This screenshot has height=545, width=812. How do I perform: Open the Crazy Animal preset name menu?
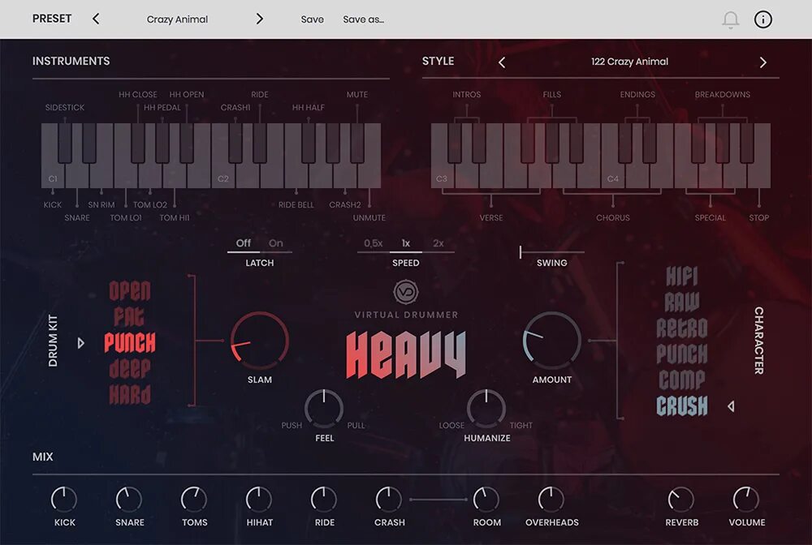coord(177,19)
